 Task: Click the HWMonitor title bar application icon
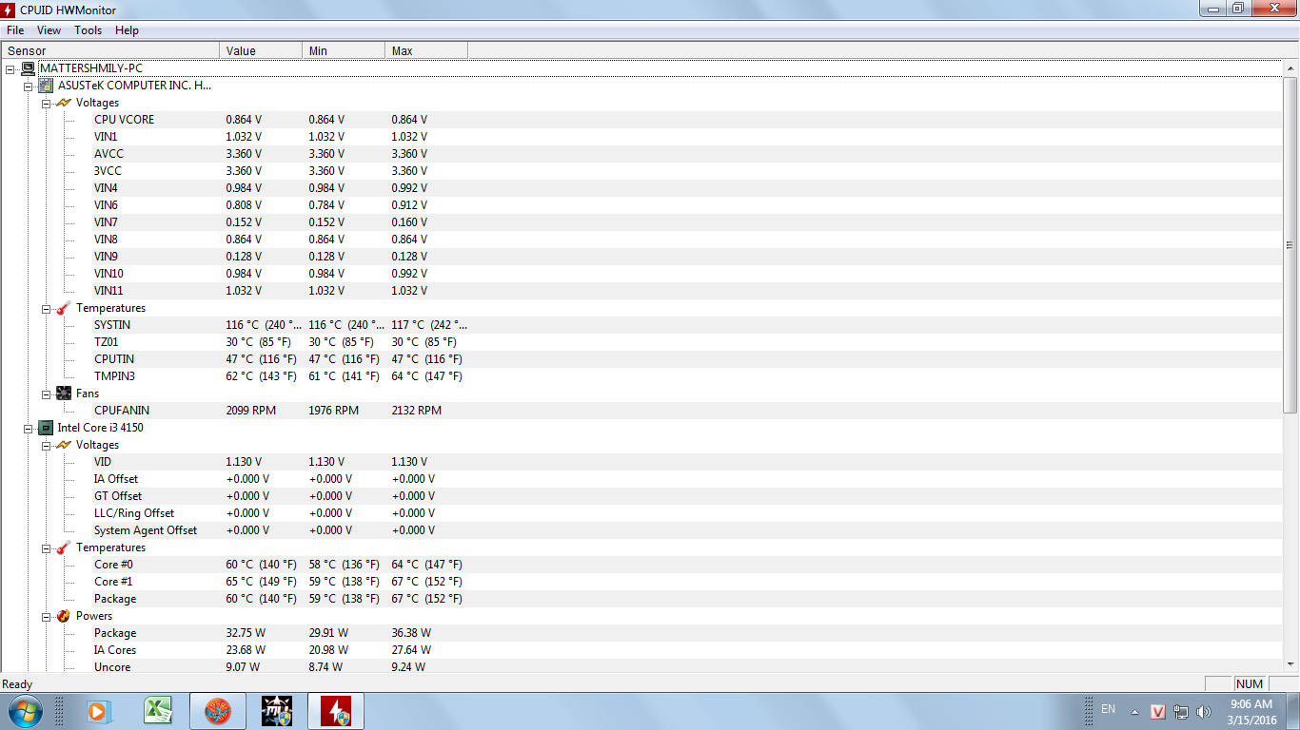(10, 9)
